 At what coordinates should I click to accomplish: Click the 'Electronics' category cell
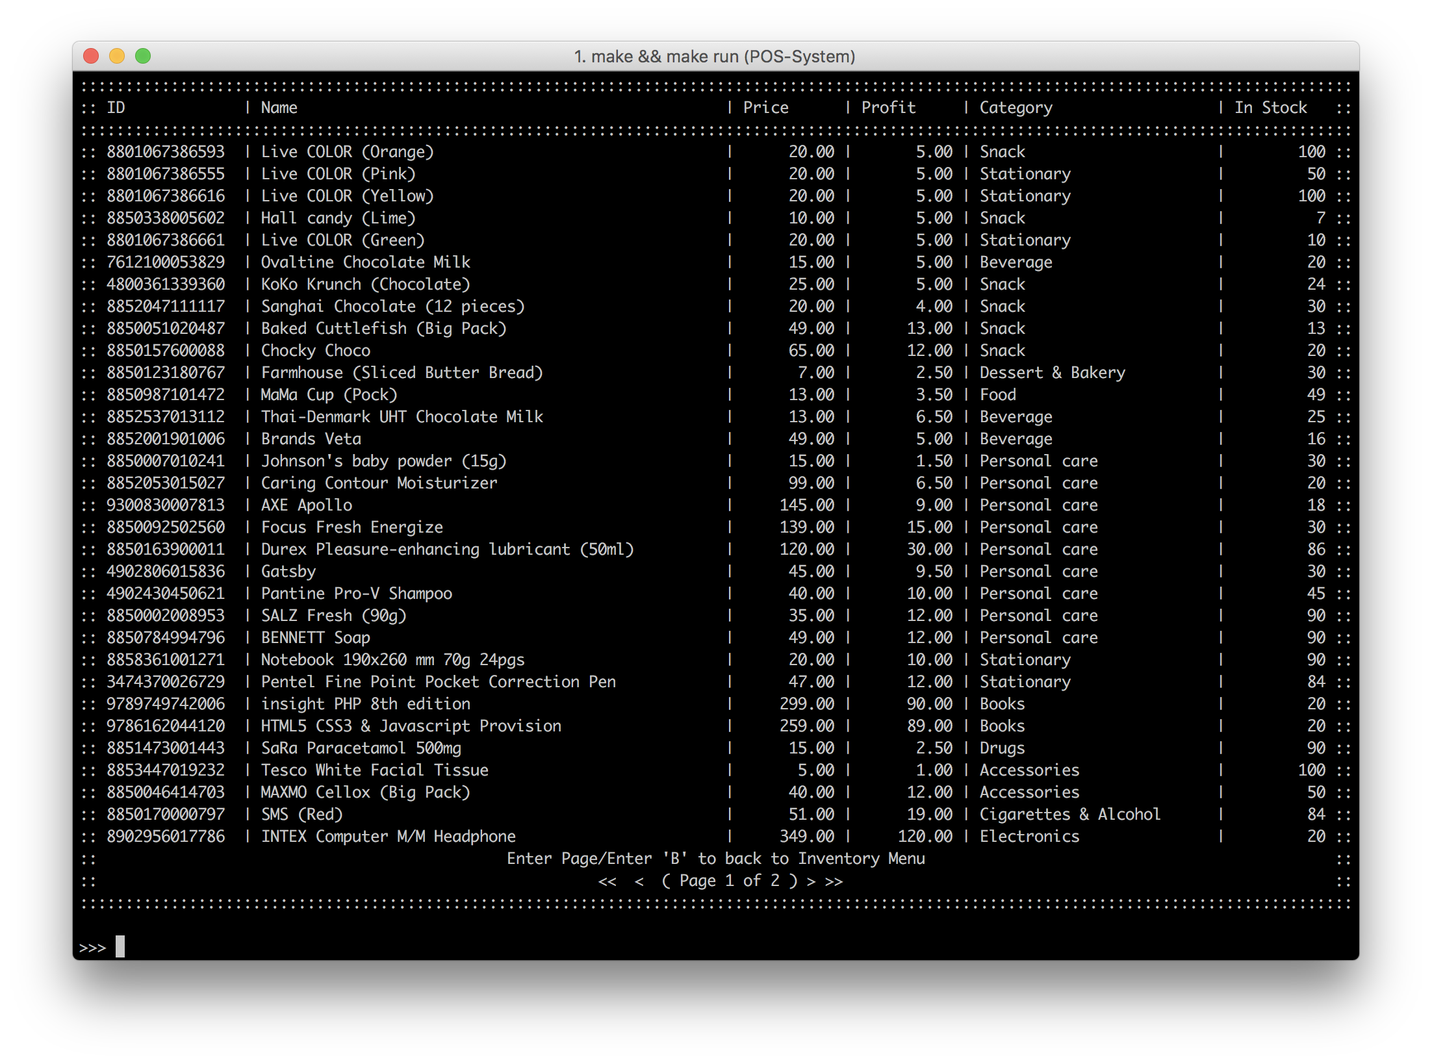pos(1030,837)
